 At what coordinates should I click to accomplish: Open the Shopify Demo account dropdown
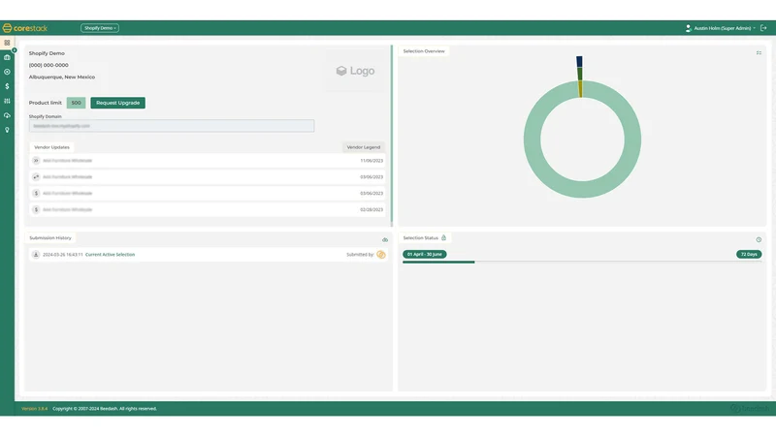tap(100, 28)
